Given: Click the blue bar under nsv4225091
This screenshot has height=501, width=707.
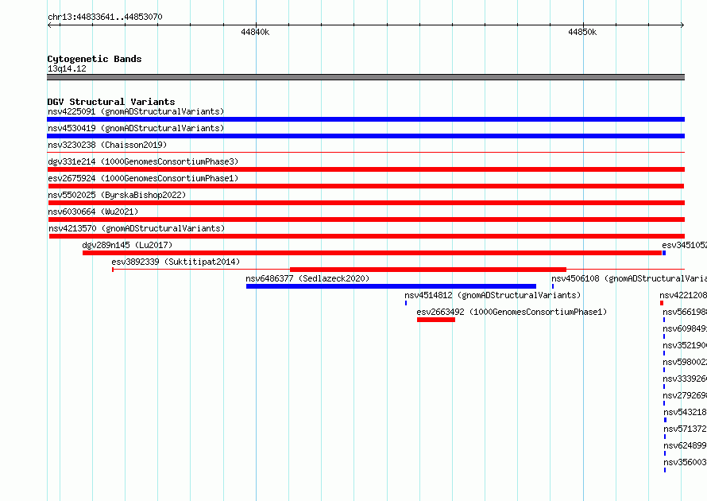Looking at the screenshot, I should [x=365, y=119].
